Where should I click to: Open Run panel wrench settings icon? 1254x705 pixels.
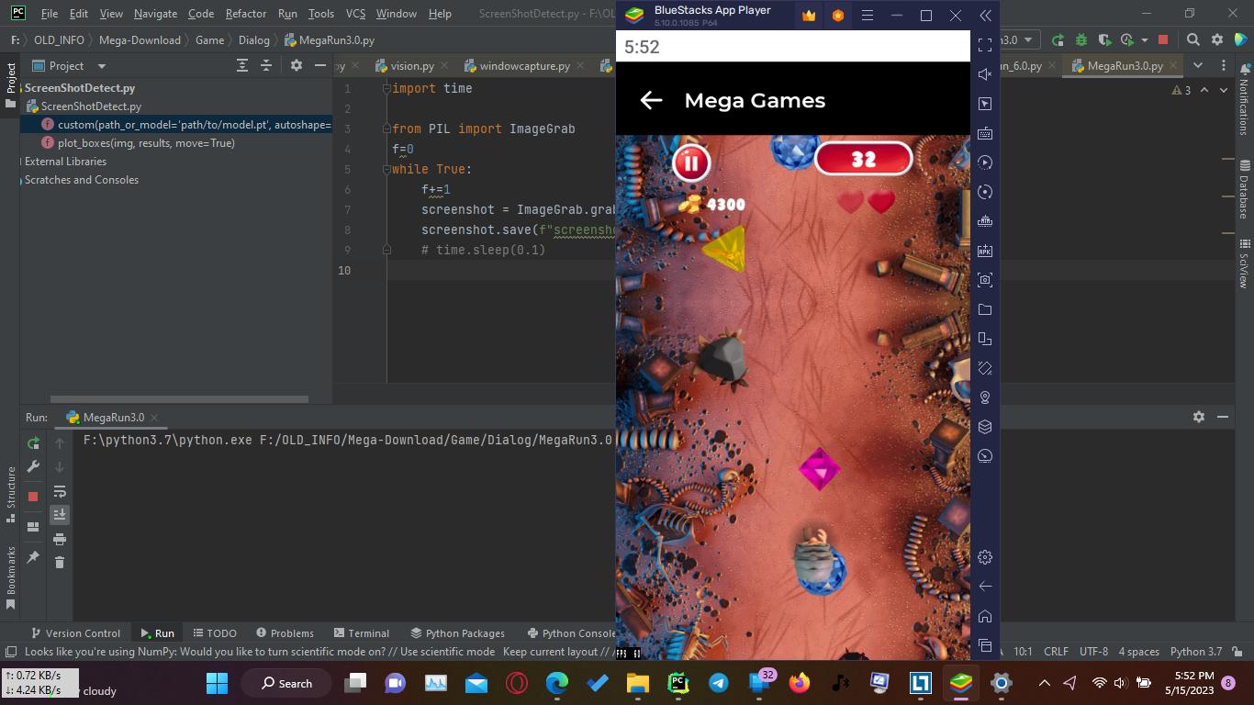click(33, 466)
